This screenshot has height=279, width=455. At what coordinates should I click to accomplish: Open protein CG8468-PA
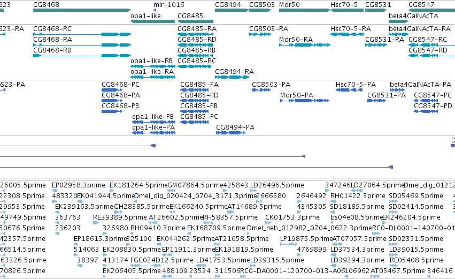click(x=121, y=95)
